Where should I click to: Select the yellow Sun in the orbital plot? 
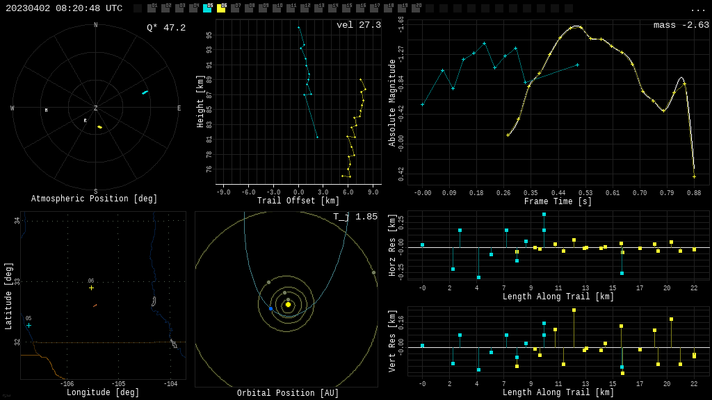288,304
